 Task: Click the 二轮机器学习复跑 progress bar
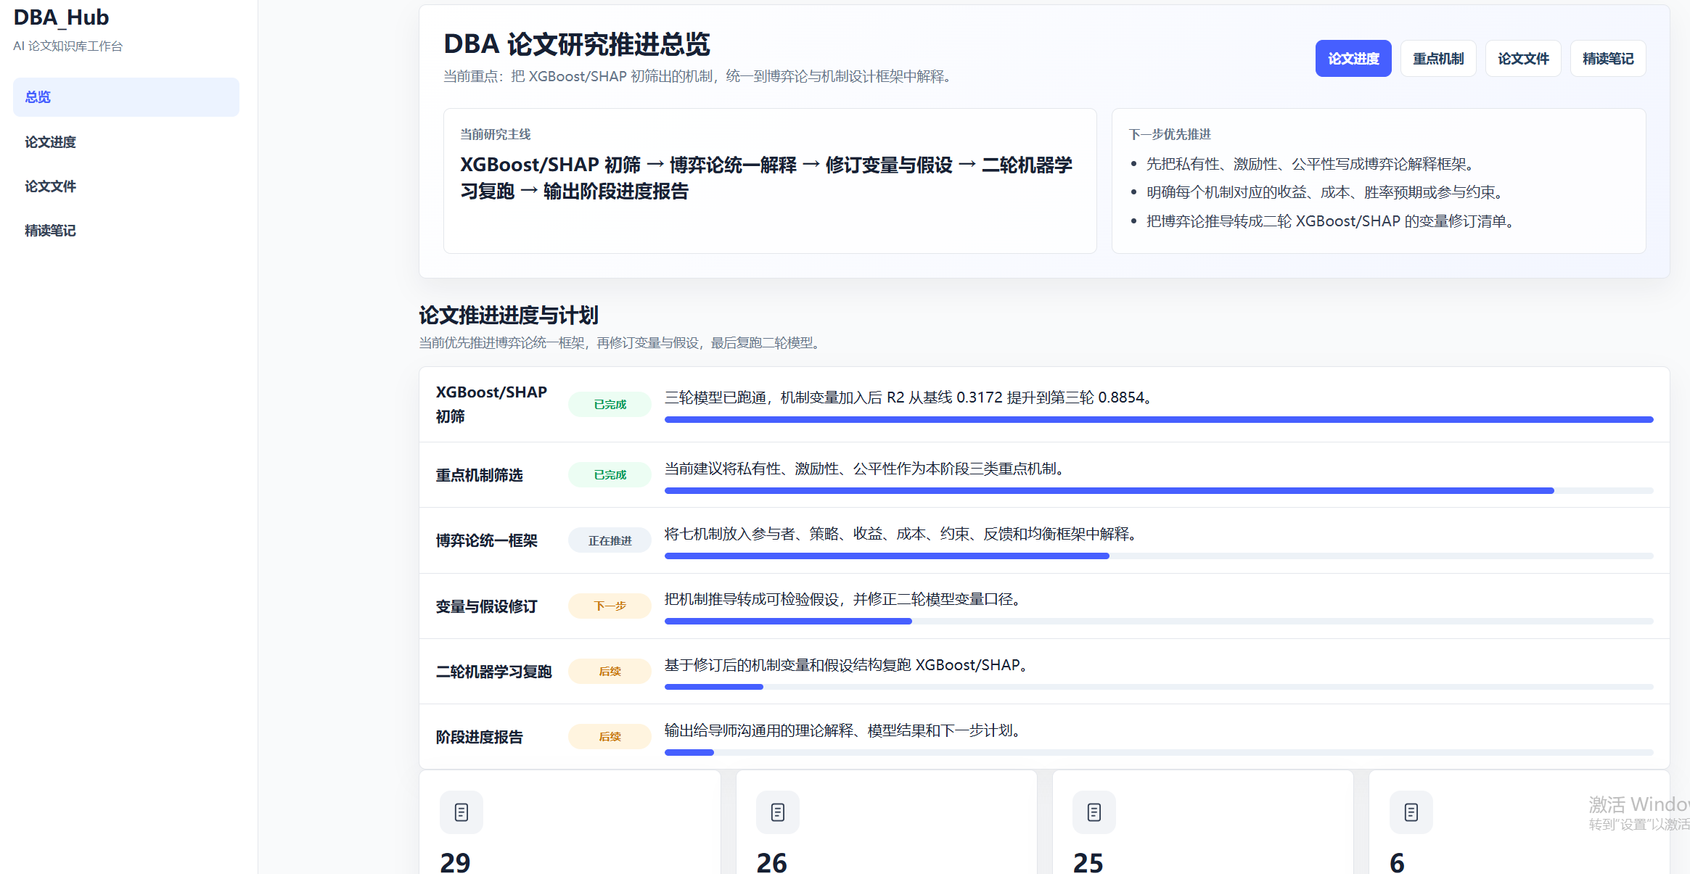1159,687
